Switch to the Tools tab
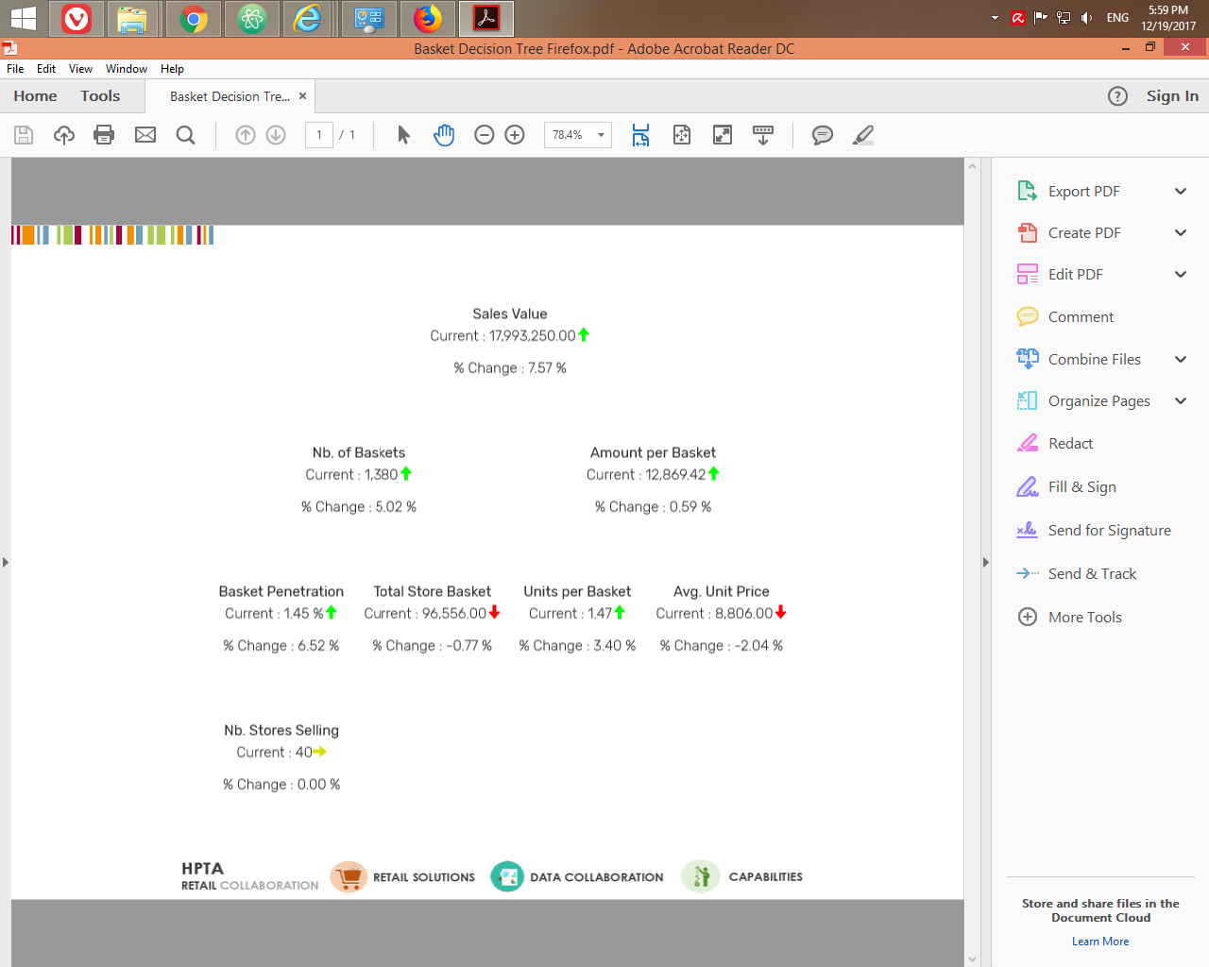 click(x=99, y=95)
